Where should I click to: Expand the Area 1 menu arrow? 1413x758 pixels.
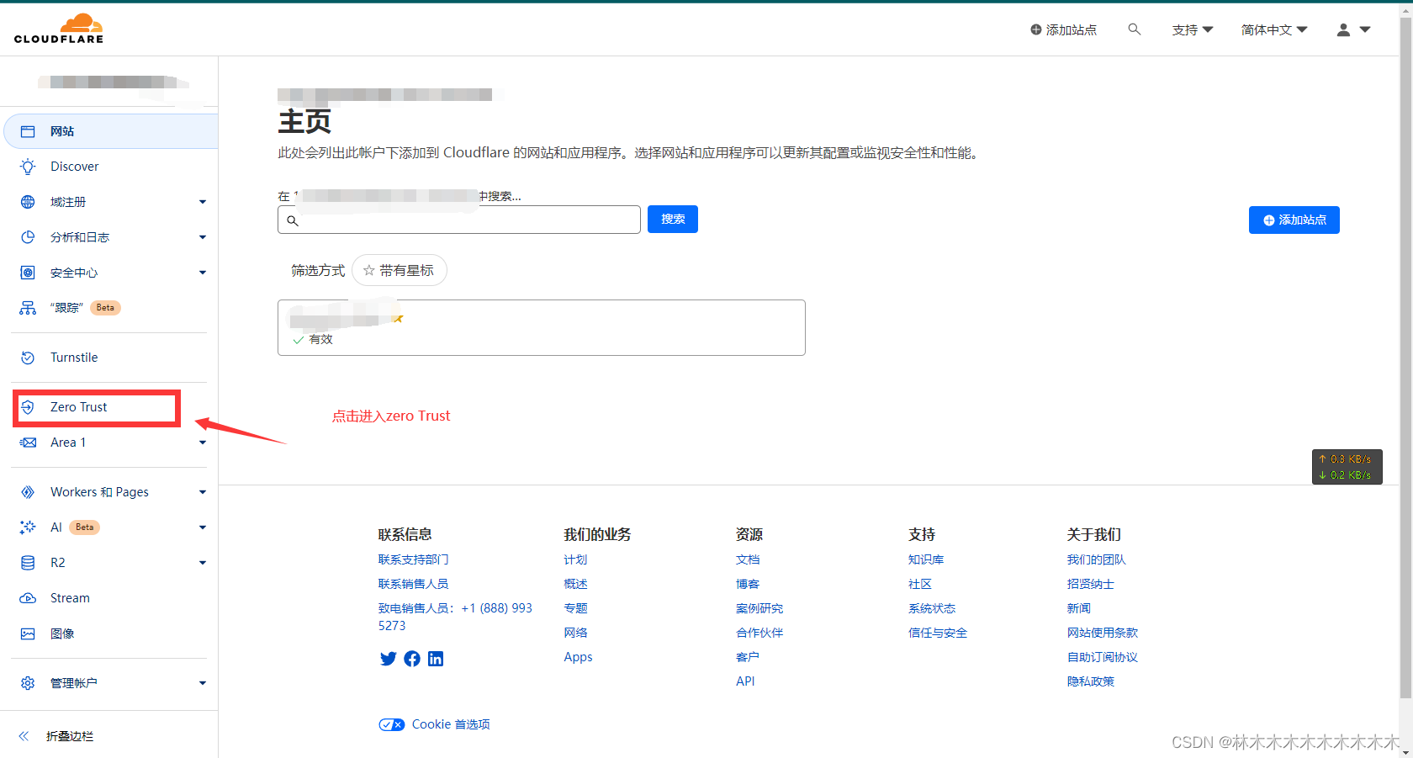click(203, 443)
